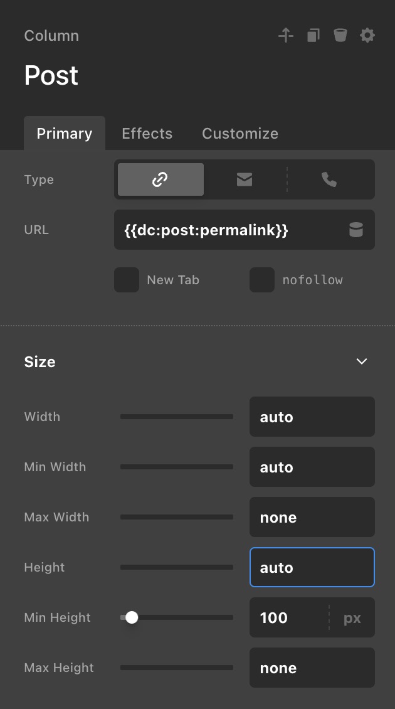Click the Width slider track

tap(177, 417)
